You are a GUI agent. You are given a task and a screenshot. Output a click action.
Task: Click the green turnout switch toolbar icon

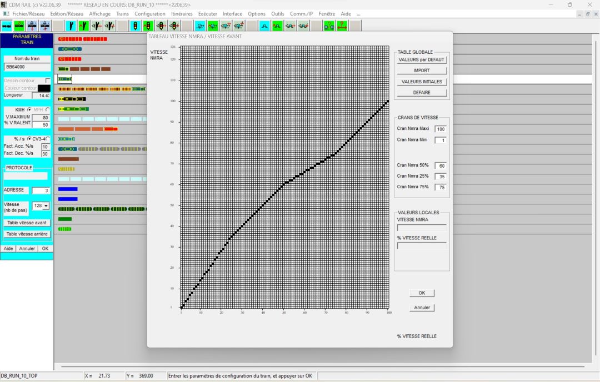[84, 26]
